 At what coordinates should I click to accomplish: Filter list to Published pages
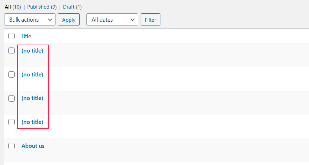tap(38, 7)
